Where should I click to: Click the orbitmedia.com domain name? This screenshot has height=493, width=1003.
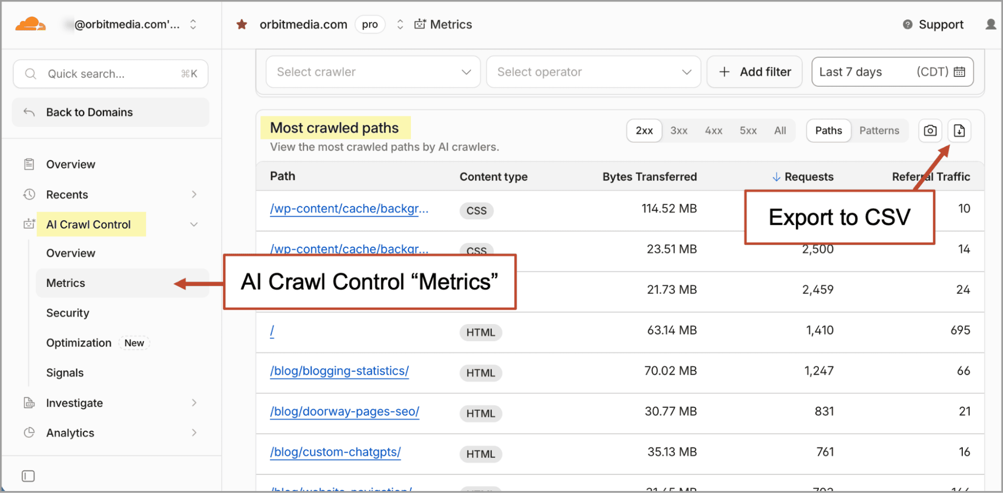[x=303, y=24]
